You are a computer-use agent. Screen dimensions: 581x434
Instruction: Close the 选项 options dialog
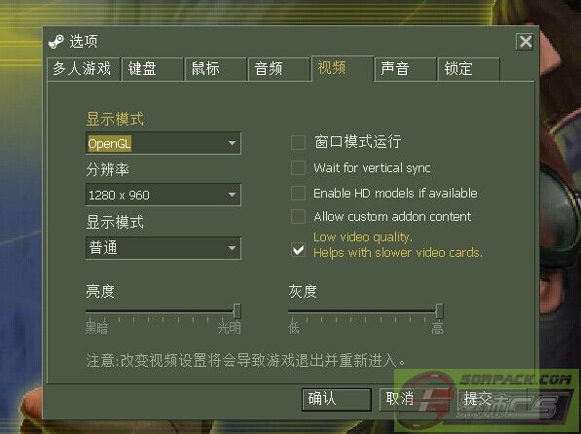[x=525, y=42]
